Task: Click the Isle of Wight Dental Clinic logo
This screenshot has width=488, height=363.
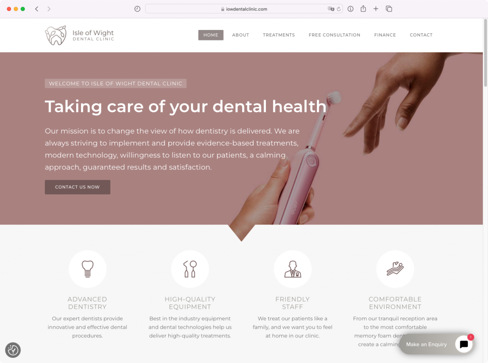Action: [80, 35]
